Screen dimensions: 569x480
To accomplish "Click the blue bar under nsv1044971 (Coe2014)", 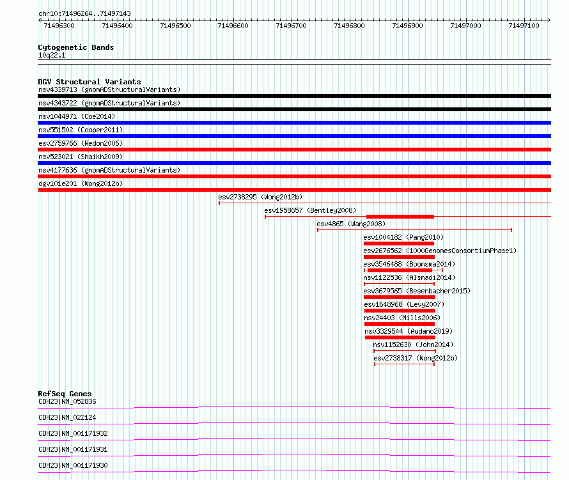I will [294, 123].
